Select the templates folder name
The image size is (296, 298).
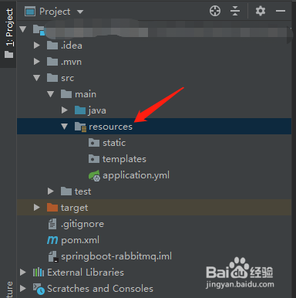click(x=124, y=159)
